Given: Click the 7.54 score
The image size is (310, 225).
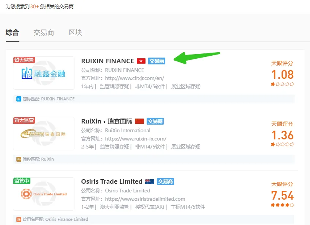Looking at the screenshot, I should tap(283, 195).
